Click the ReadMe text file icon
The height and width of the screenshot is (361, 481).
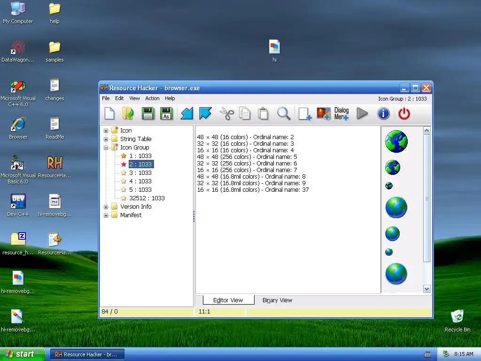[x=54, y=128]
